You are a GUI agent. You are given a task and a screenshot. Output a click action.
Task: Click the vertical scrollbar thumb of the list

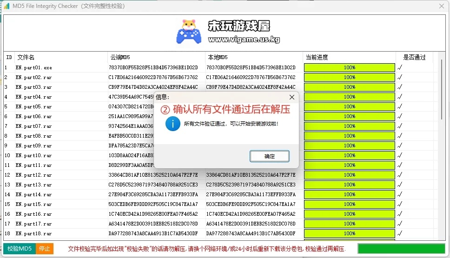pyautogui.click(x=442, y=90)
